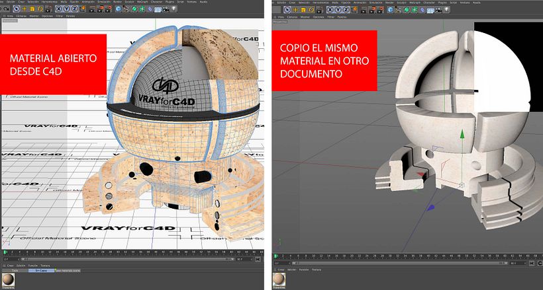The image size is (543, 290).
Task: Activate the Scale tool in left window
Action: tap(32, 9)
